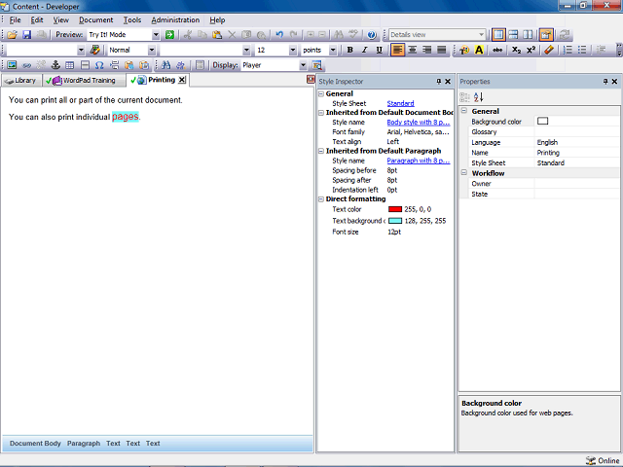Open the Document menu
Viewport: 623px width, 467px height.
[95, 19]
